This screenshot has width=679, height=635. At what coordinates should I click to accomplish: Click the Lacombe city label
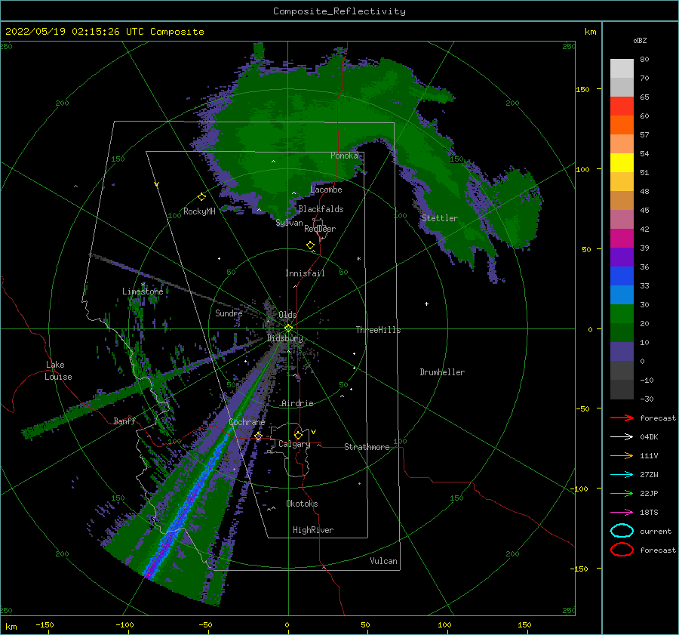pos(326,190)
